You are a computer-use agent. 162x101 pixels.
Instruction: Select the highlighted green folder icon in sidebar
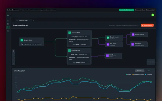(x=8, y=27)
